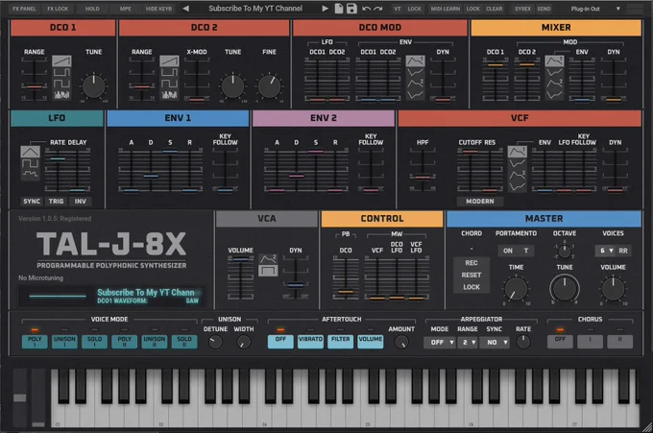Toggle Portamento ON

tap(508, 251)
